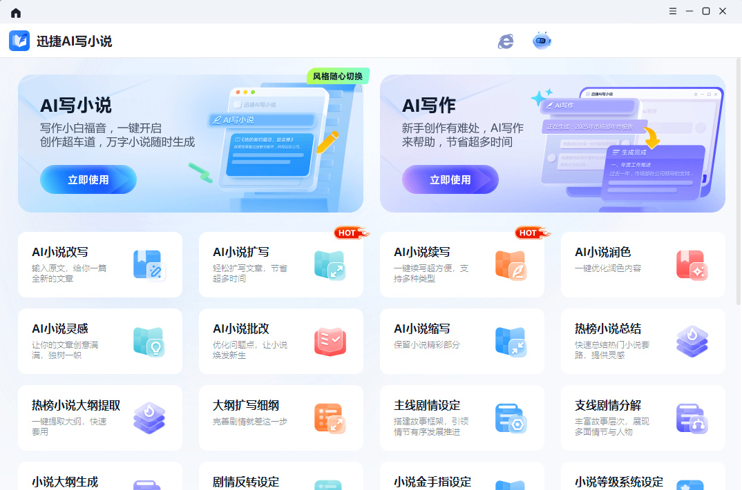
Task: Open AI小说批改 card title
Action: point(241,329)
